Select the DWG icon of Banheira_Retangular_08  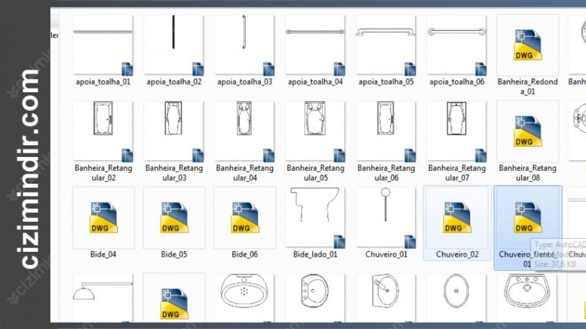point(528,132)
